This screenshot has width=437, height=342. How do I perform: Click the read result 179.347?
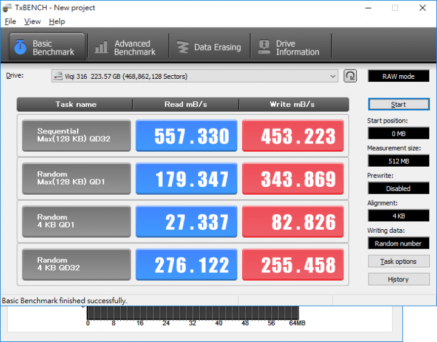(186, 178)
